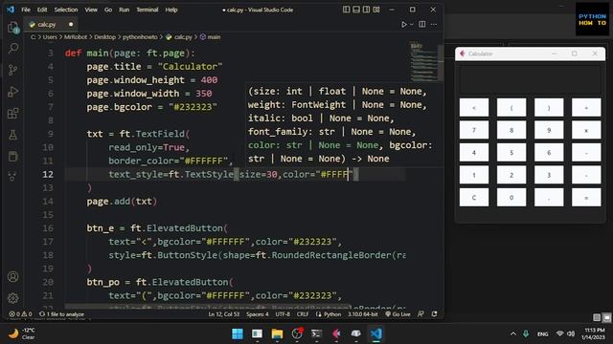Show hidden tray icons chevron
Screen dimensions: 613x344
point(513,333)
